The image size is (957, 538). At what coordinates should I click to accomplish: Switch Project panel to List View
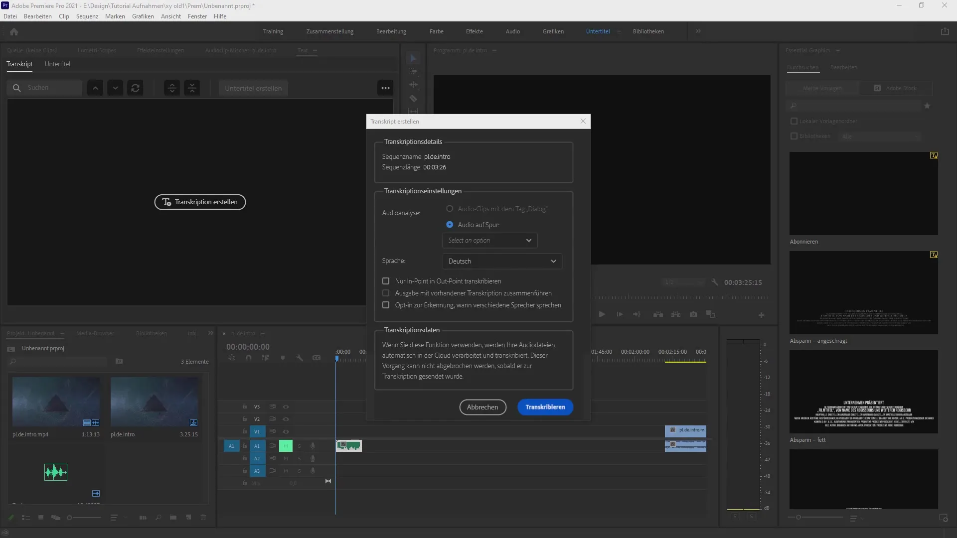pyautogui.click(x=26, y=518)
